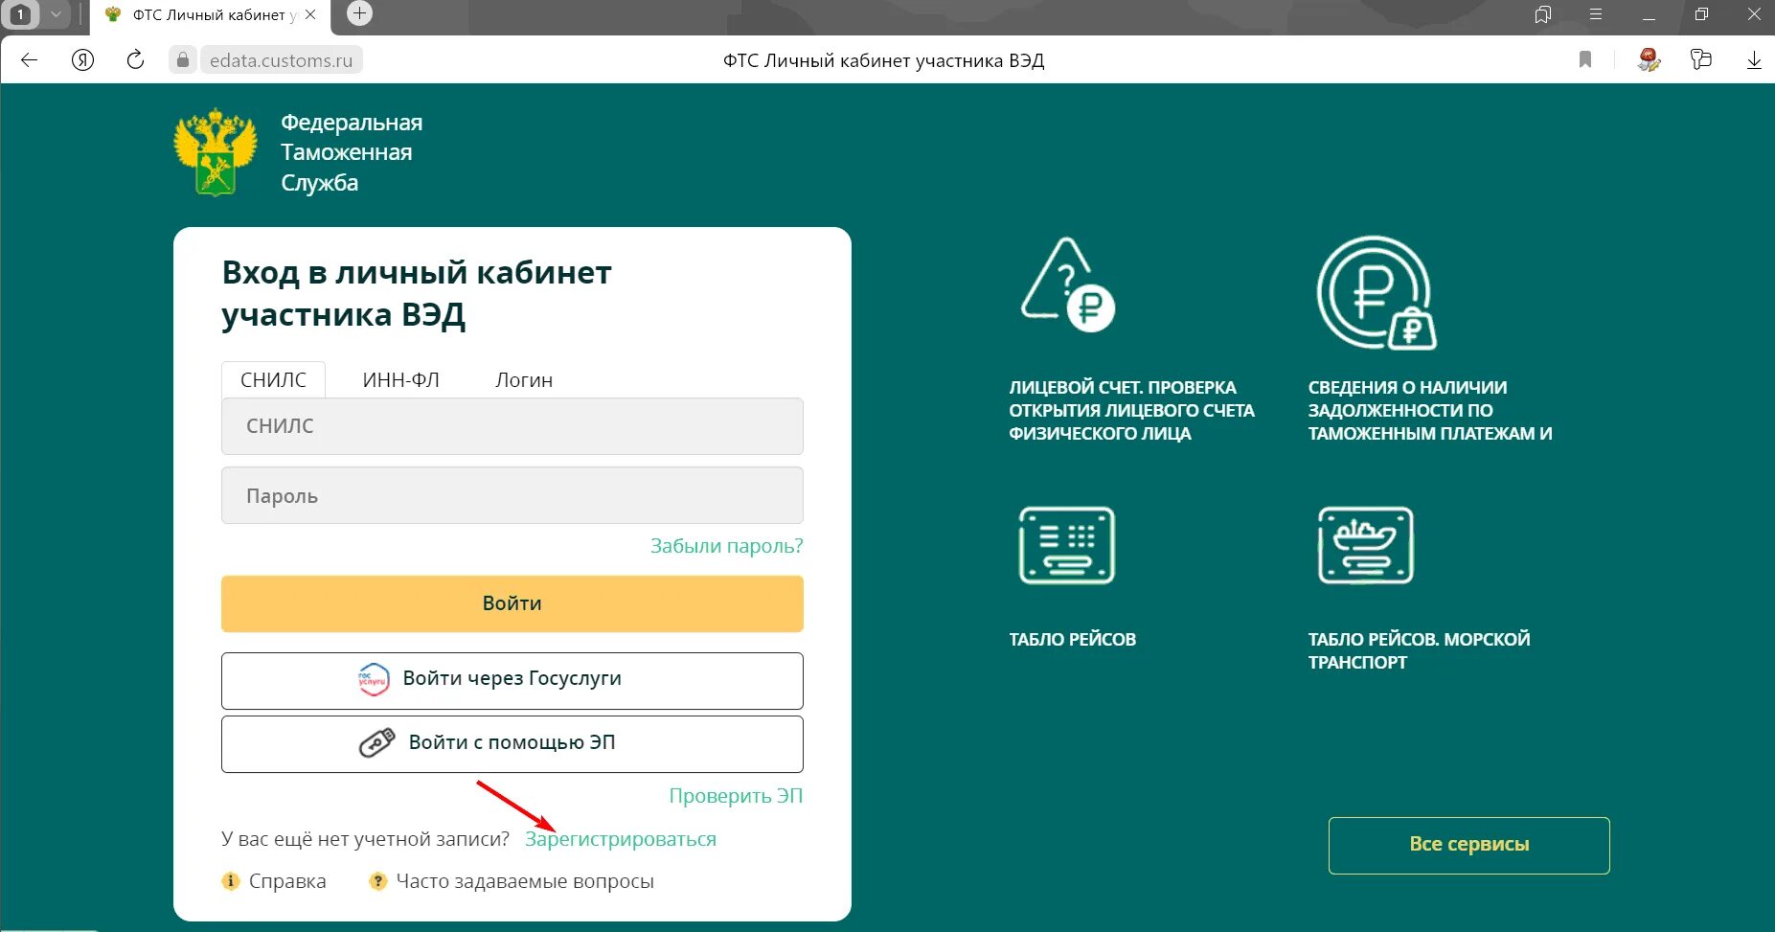Click the ЛИЦЕВОЙ СЧЕТ. ПРОВЕРКА ОТКРЫТИЯ text

tap(1131, 410)
